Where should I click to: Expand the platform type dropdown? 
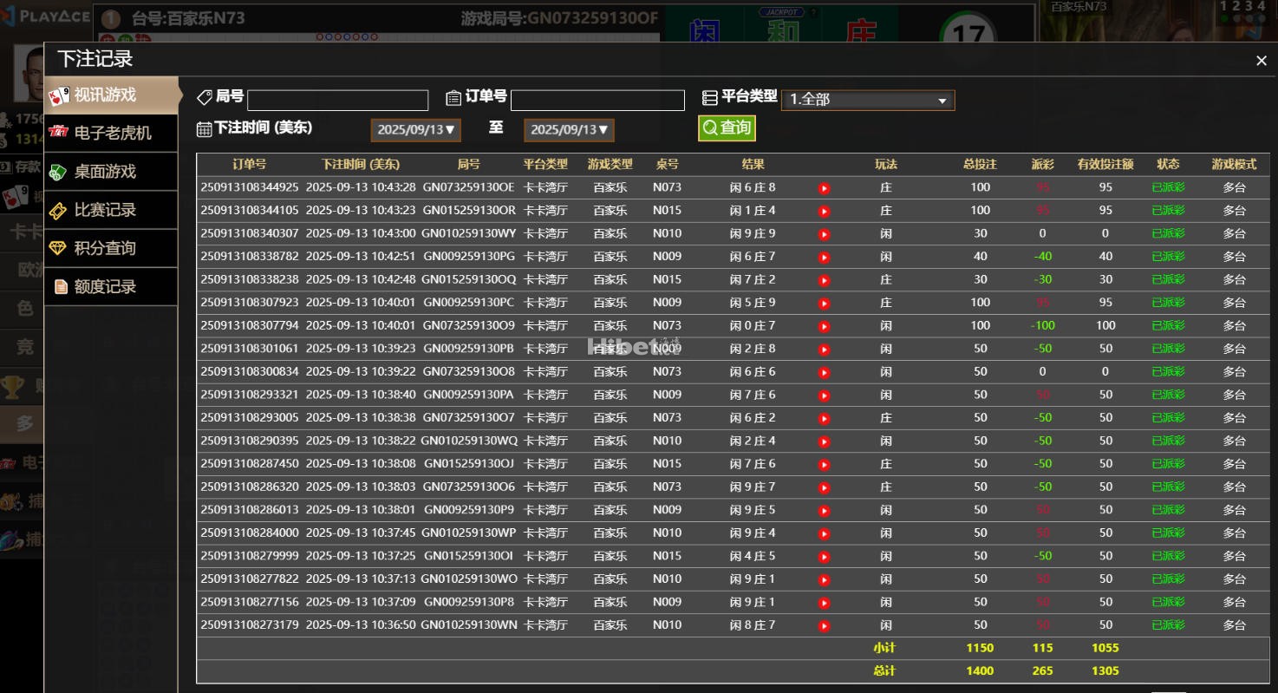[867, 100]
